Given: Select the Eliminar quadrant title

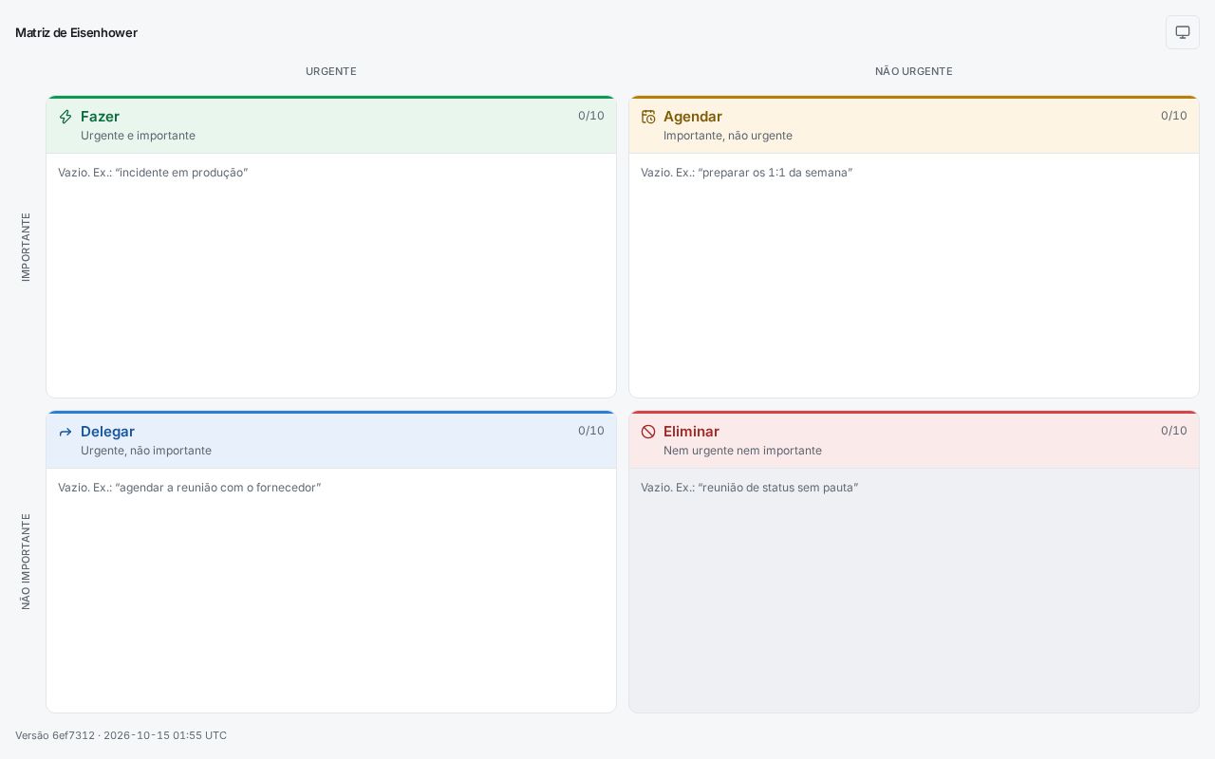Looking at the screenshot, I should (691, 431).
